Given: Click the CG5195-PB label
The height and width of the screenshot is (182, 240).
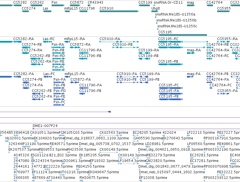Looking at the screenshot, I should click(x=169, y=97).
